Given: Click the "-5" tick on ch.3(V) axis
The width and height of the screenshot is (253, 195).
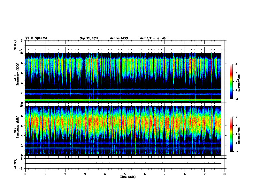Looking at the screenshot, I should pos(22,169).
